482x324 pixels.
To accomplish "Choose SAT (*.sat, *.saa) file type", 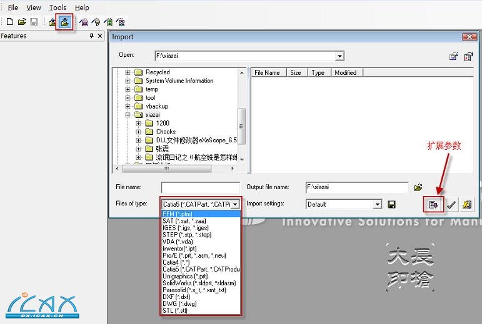I will pos(201,221).
